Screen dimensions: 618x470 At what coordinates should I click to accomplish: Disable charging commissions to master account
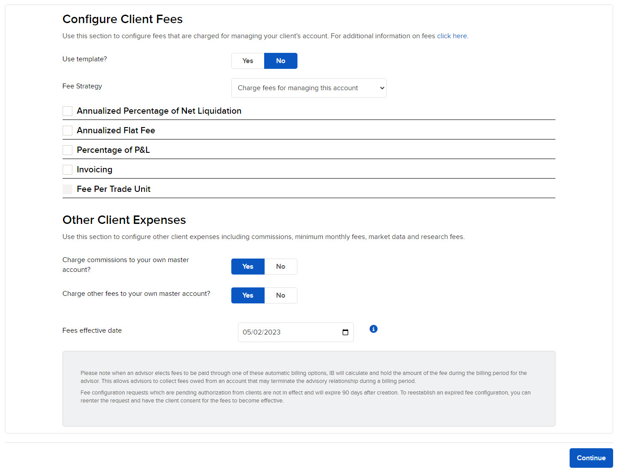[x=281, y=267]
